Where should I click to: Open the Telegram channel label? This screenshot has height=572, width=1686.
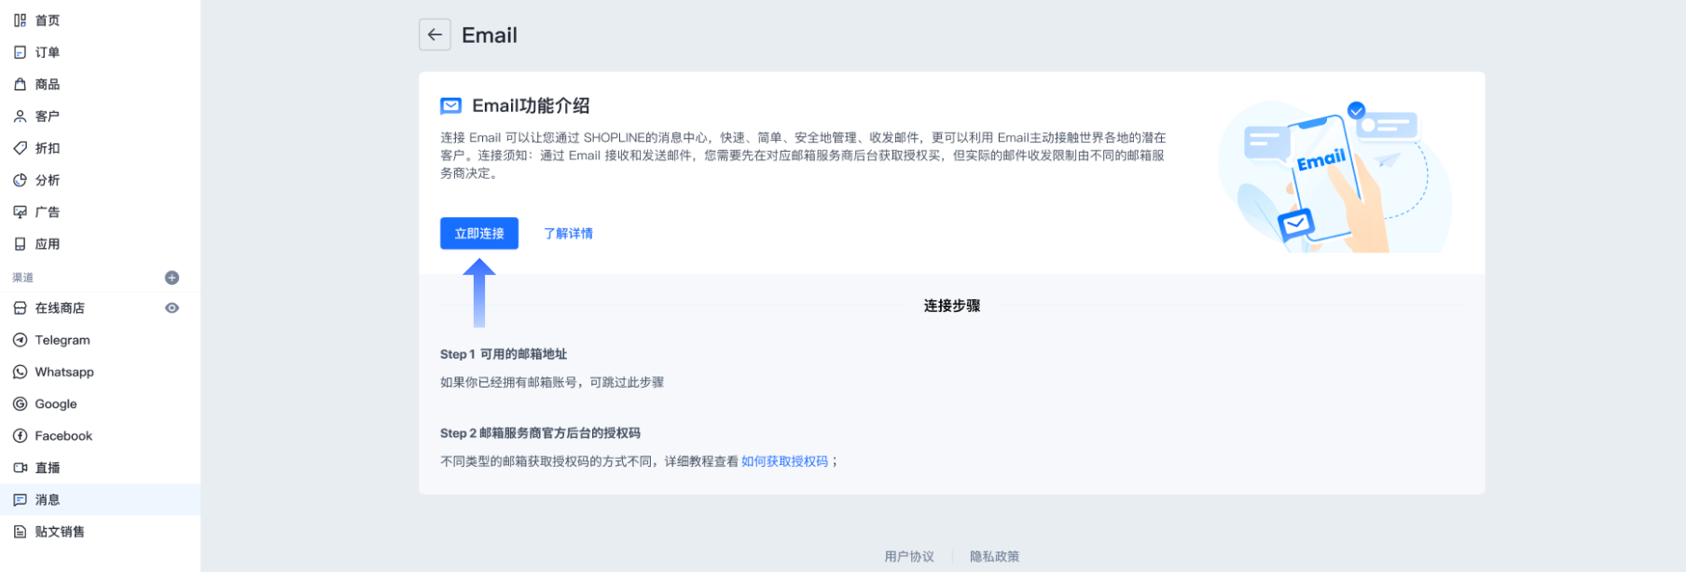(x=62, y=340)
